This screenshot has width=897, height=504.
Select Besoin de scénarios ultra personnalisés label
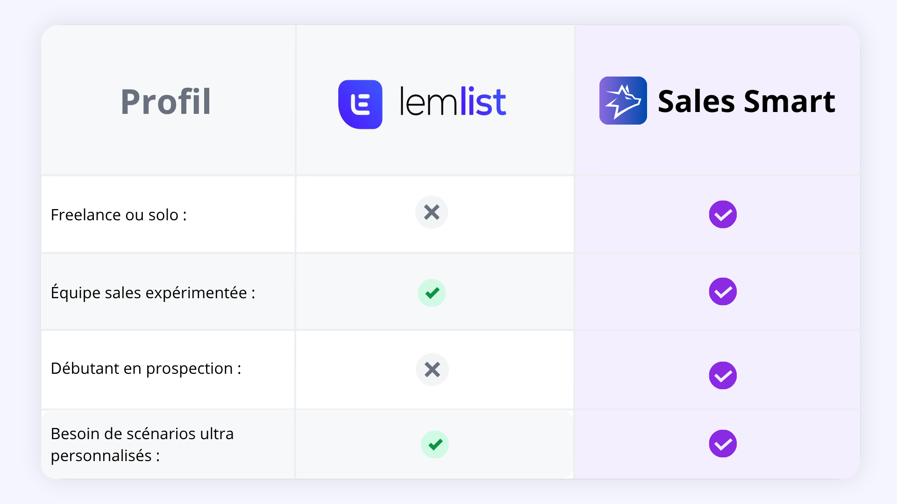142,444
